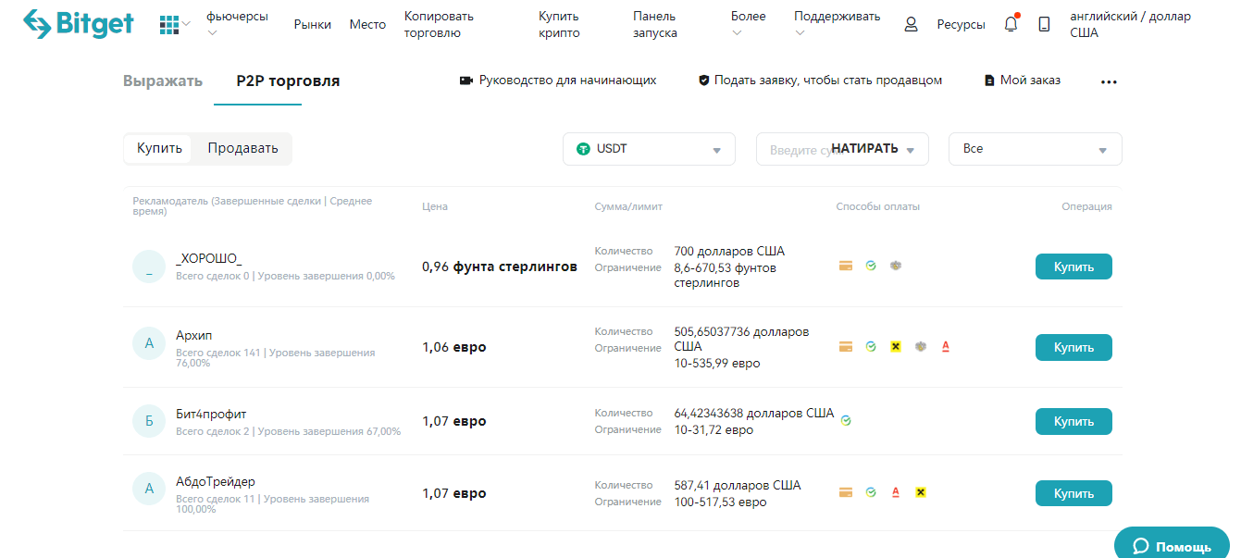The height and width of the screenshot is (558, 1241).
Task: Click the mobile app download icon
Action: coord(1044,25)
